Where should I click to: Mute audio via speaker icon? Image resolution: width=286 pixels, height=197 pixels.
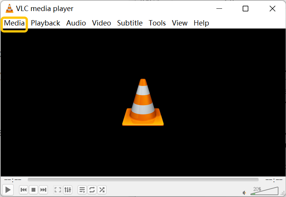(245, 192)
